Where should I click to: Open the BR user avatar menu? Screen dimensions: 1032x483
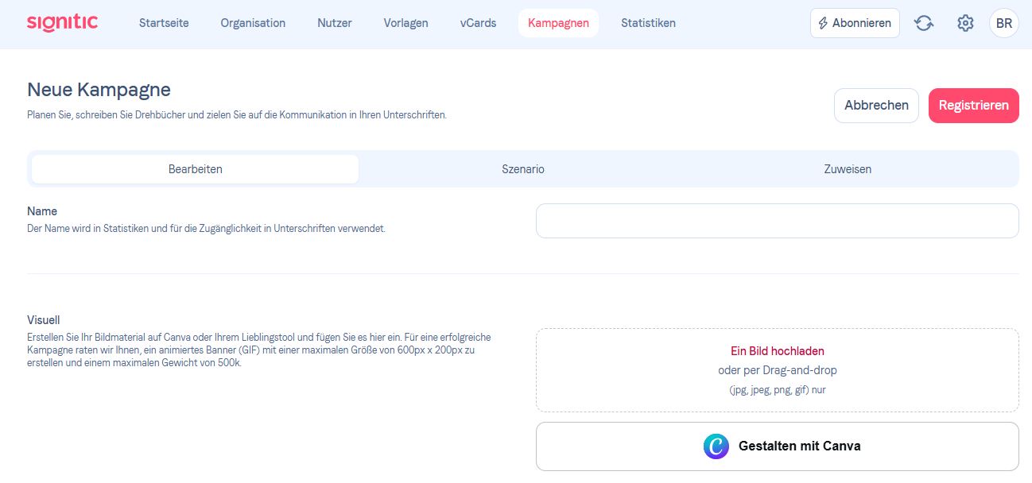[x=1004, y=23]
